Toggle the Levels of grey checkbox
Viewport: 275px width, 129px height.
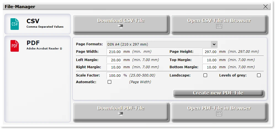(259, 75)
